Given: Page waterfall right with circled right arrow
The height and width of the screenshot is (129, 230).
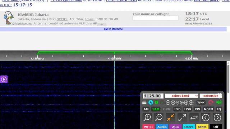Looking at the screenshot, I should pyautogui.click(x=217, y=118).
